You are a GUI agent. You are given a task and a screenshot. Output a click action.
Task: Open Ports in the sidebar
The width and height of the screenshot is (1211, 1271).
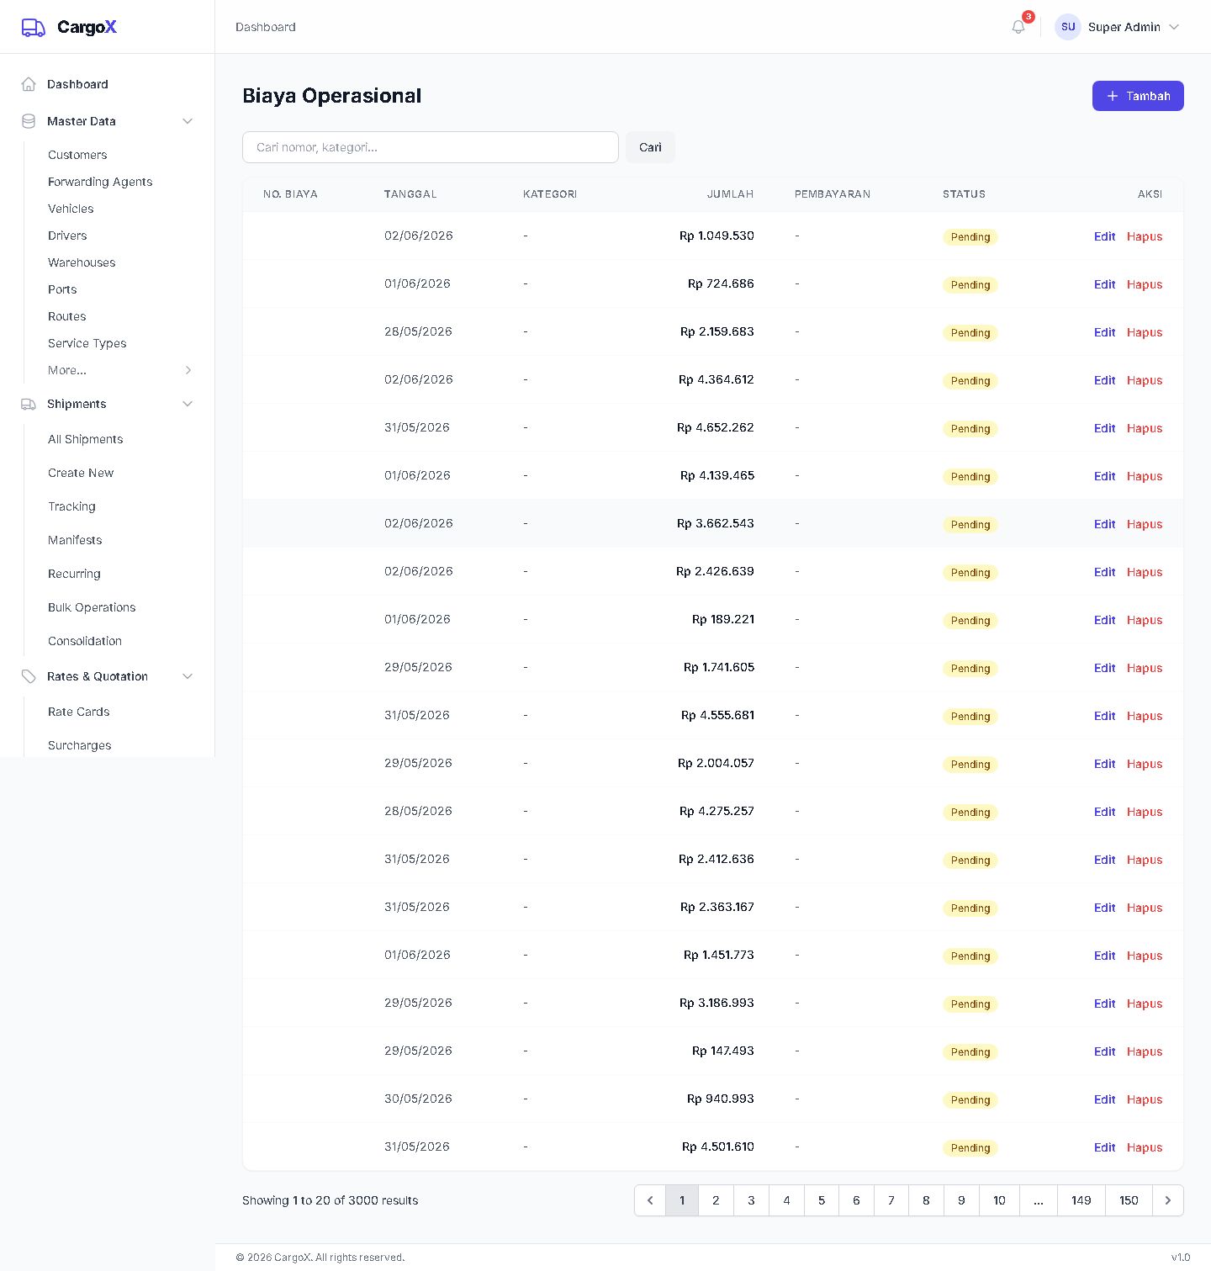[62, 289]
